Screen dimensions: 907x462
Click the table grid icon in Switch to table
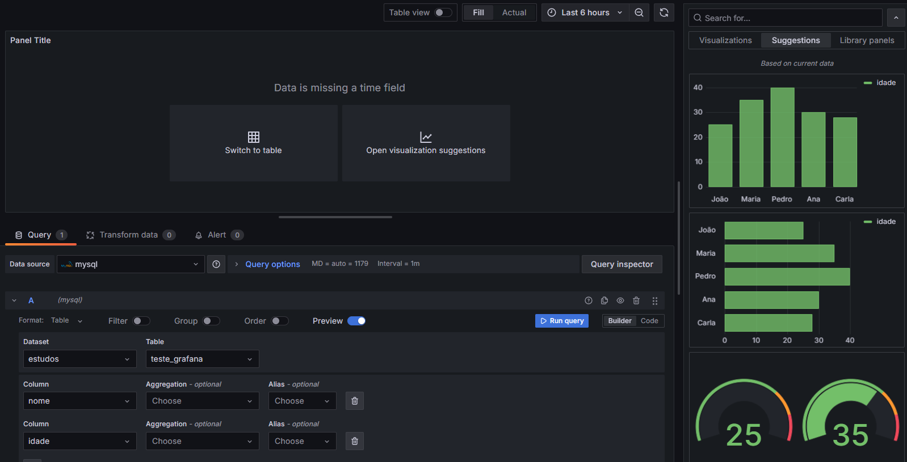pos(254,137)
